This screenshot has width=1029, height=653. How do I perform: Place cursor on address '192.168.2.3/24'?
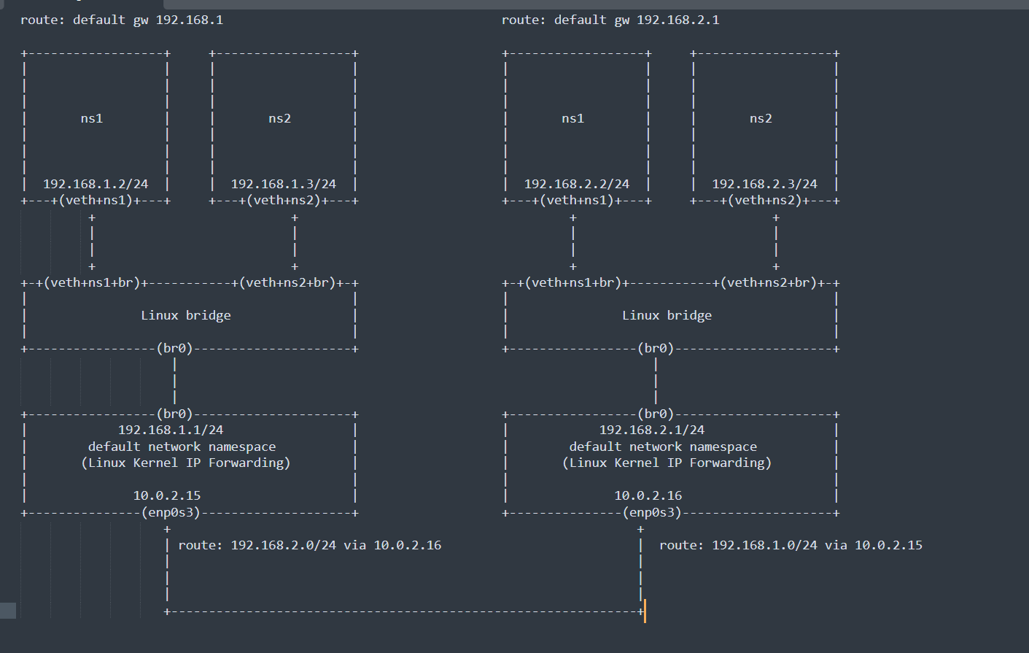coord(765,184)
